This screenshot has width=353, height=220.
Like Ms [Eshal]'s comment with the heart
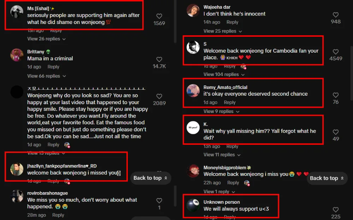[159, 16]
